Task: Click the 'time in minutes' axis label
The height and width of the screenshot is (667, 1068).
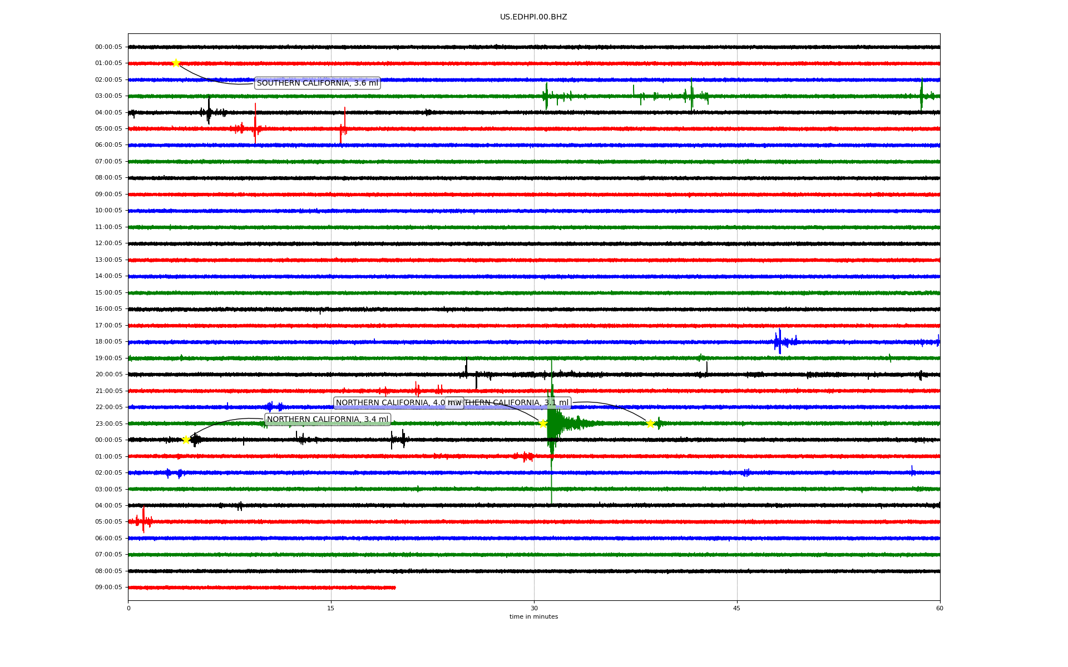Action: tap(533, 616)
